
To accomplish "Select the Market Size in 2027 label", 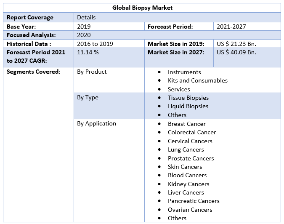I will [x=176, y=52].
